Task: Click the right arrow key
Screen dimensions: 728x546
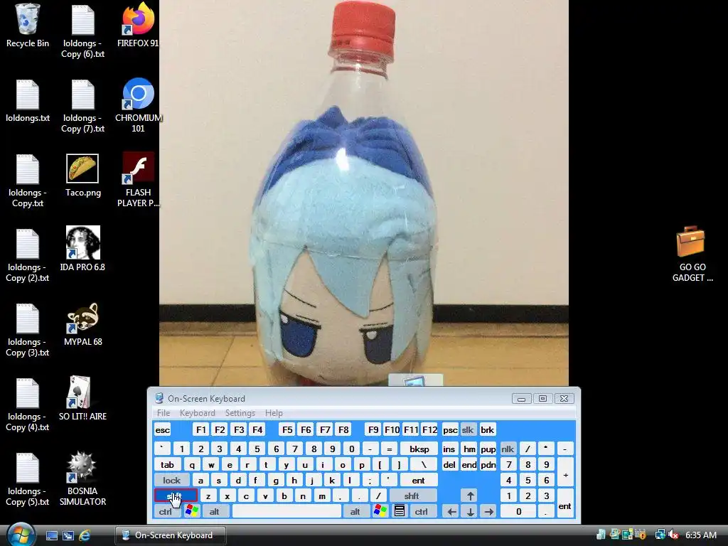Action: click(488, 512)
